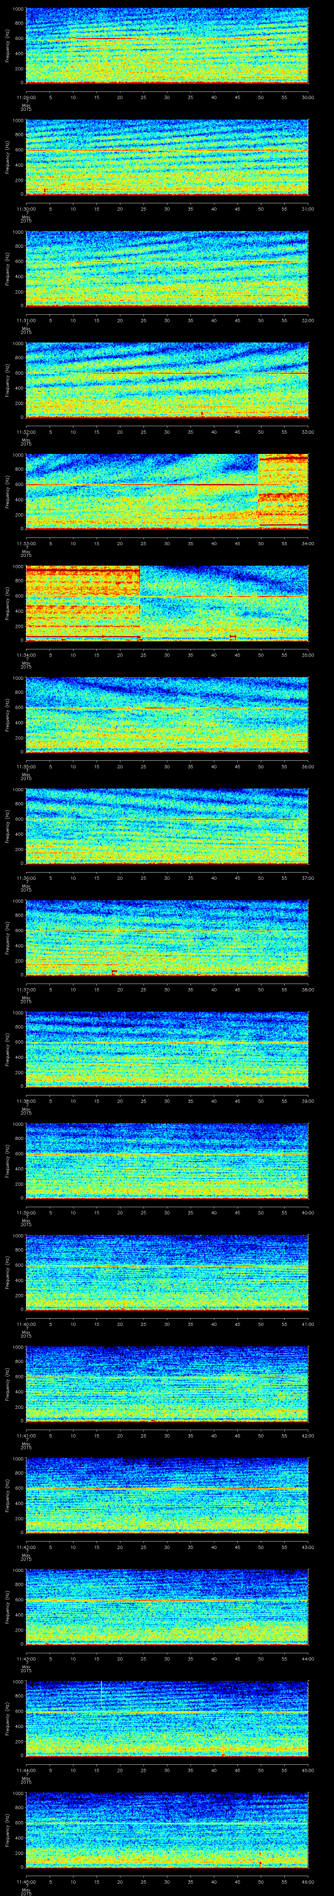Click the 11:41:00 start time label
Viewport: 334px width, 1896px height.
click(x=26, y=1435)
